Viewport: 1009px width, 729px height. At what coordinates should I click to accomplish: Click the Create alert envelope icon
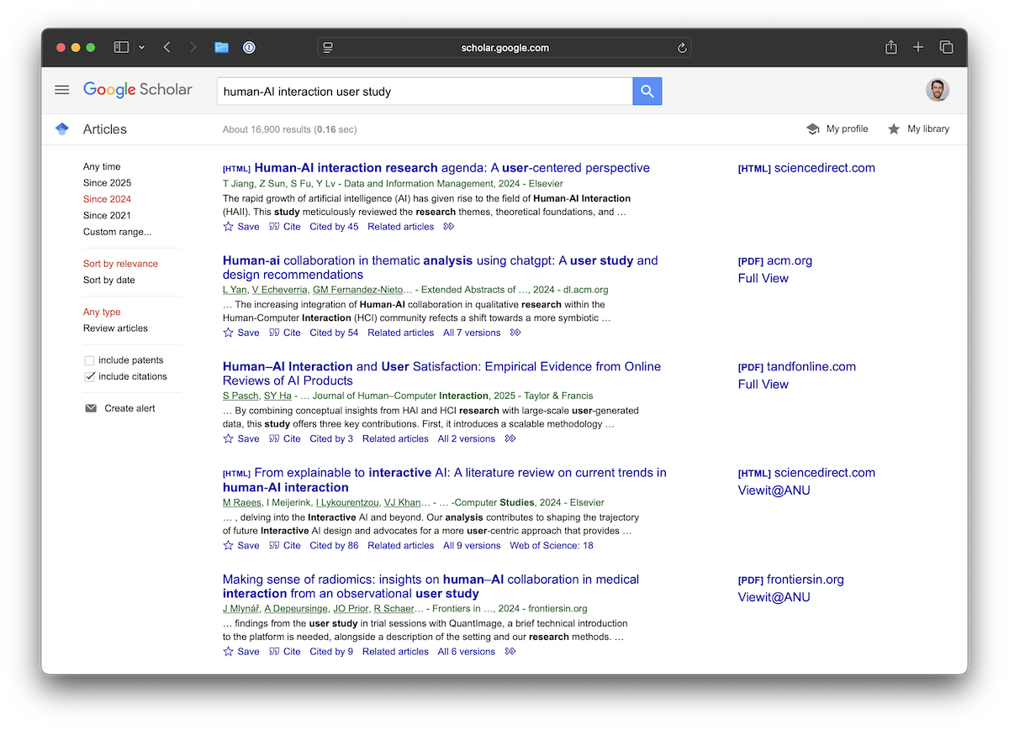pyautogui.click(x=90, y=408)
